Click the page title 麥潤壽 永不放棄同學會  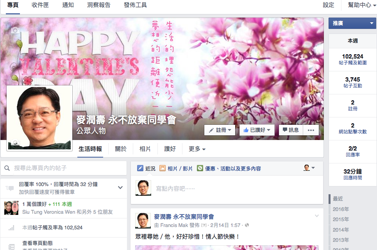(x=127, y=120)
